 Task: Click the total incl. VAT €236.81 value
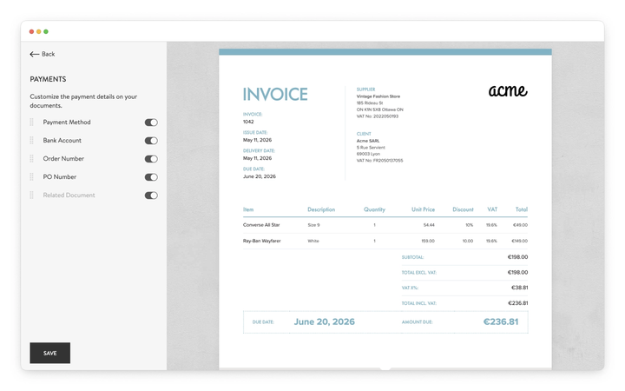pos(517,303)
